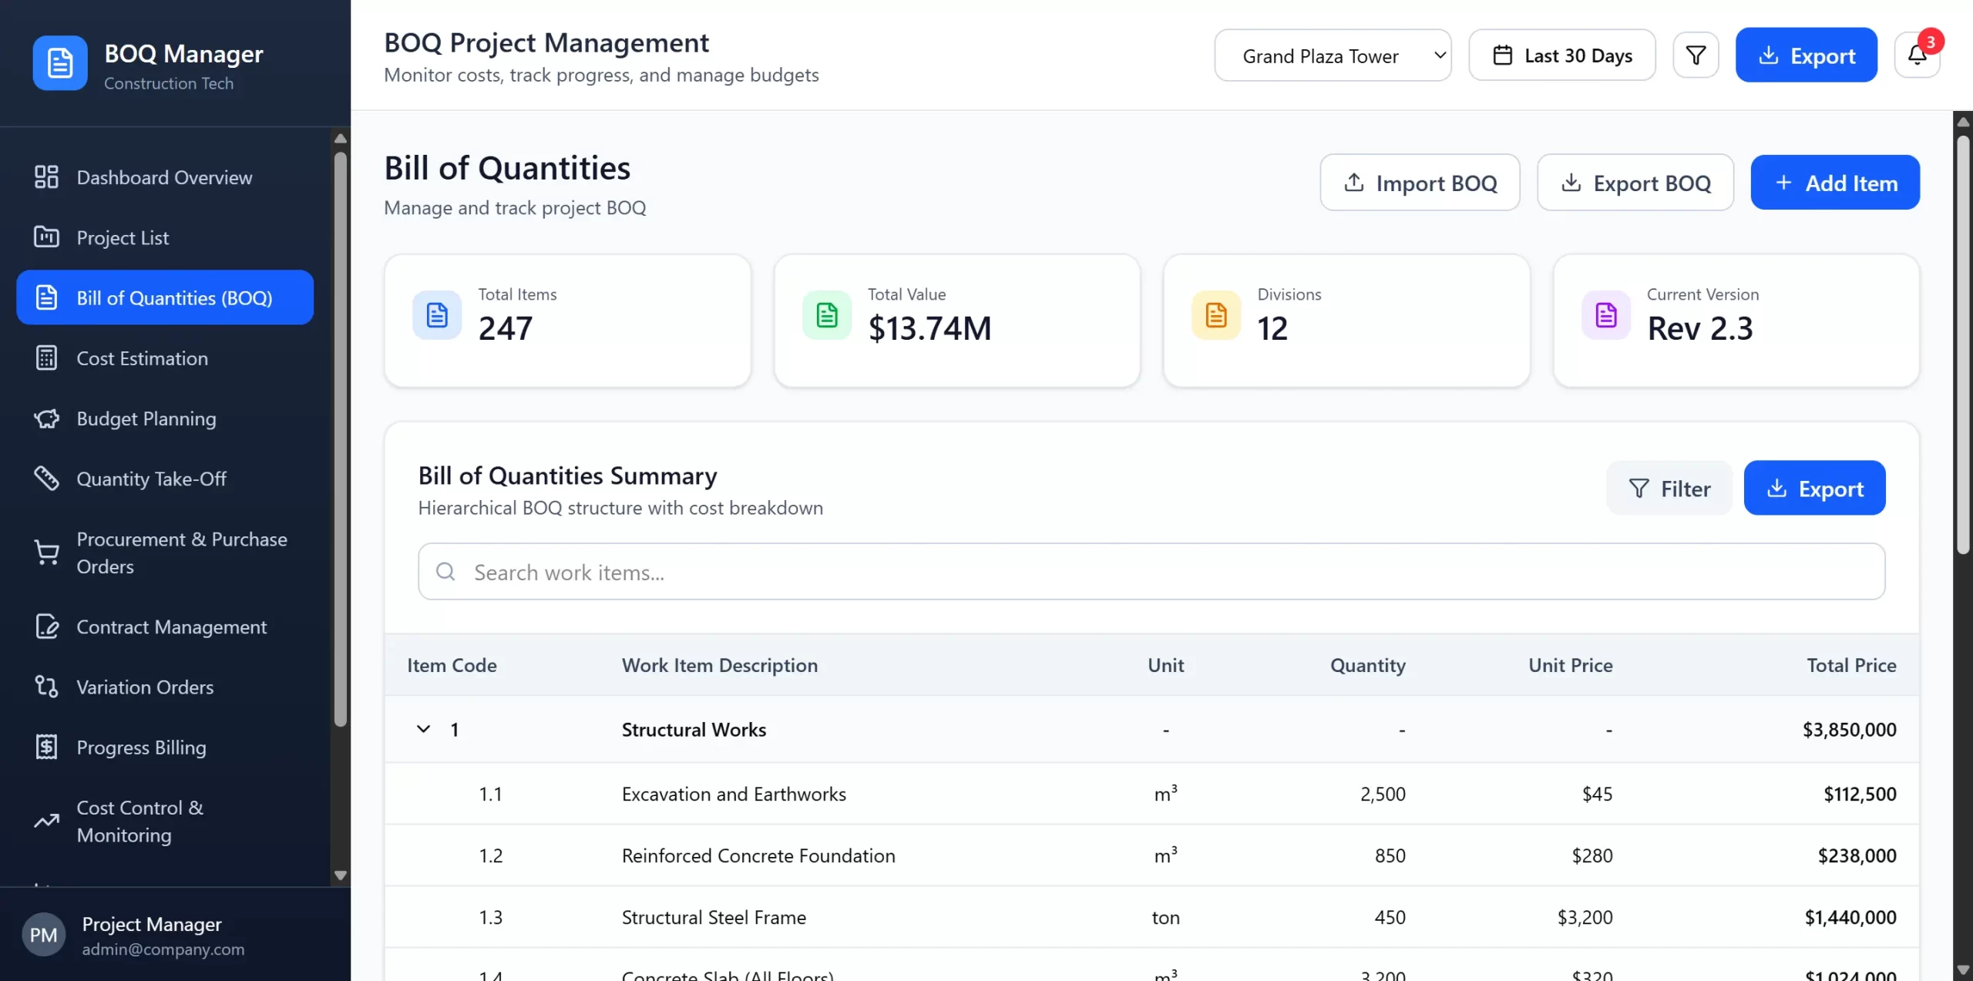Viewport: 1973px width, 981px height.
Task: Open Variation Orders menu item
Action: pos(145,687)
